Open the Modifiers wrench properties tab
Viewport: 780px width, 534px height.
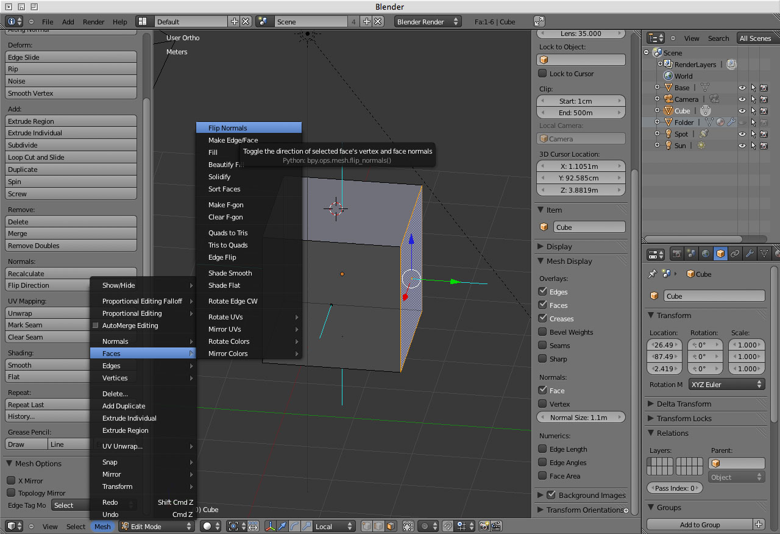pos(750,254)
